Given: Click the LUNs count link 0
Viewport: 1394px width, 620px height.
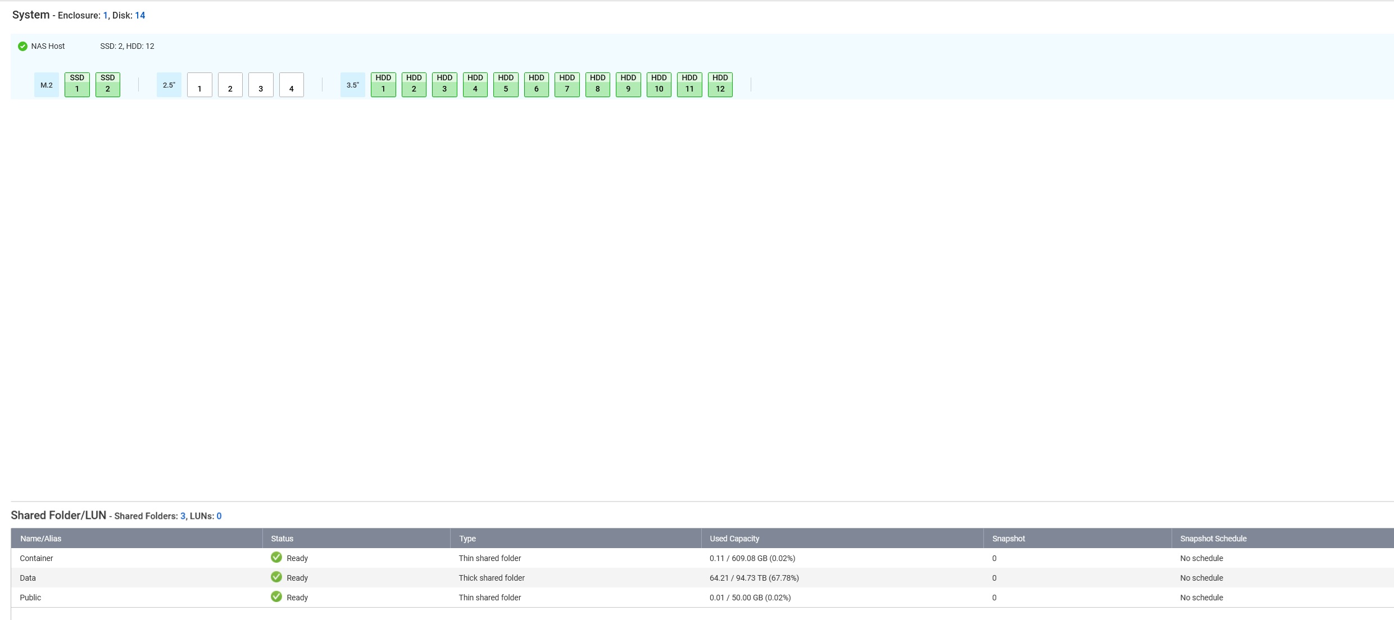Looking at the screenshot, I should pos(219,516).
